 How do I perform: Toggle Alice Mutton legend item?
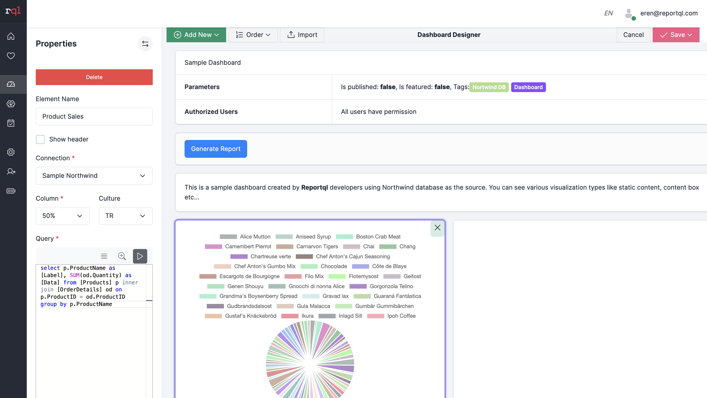(x=255, y=237)
